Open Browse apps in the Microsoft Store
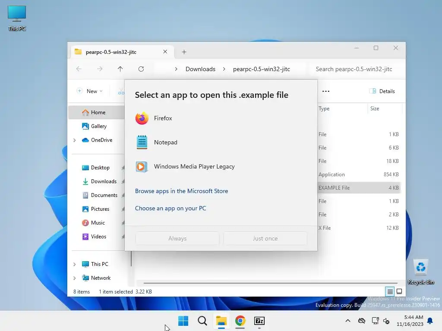Image resolution: width=442 pixels, height=331 pixels. 182,191
